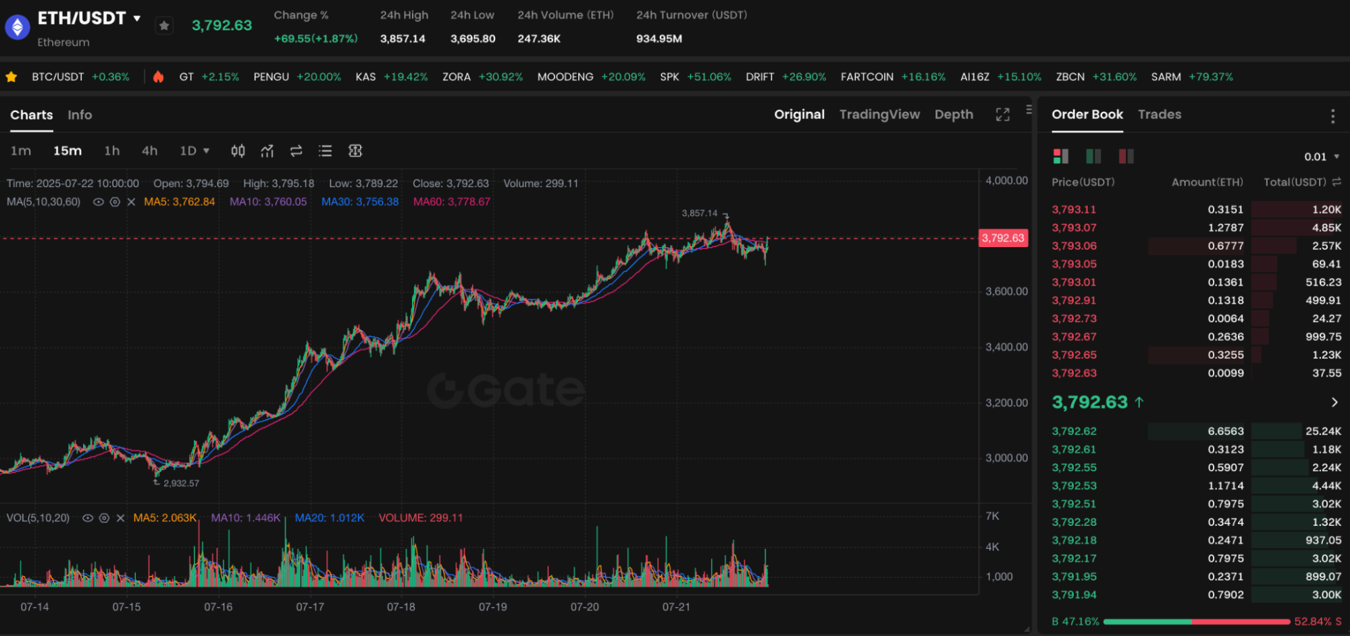Switch to the Info tab
1350x636 pixels.
pos(80,115)
